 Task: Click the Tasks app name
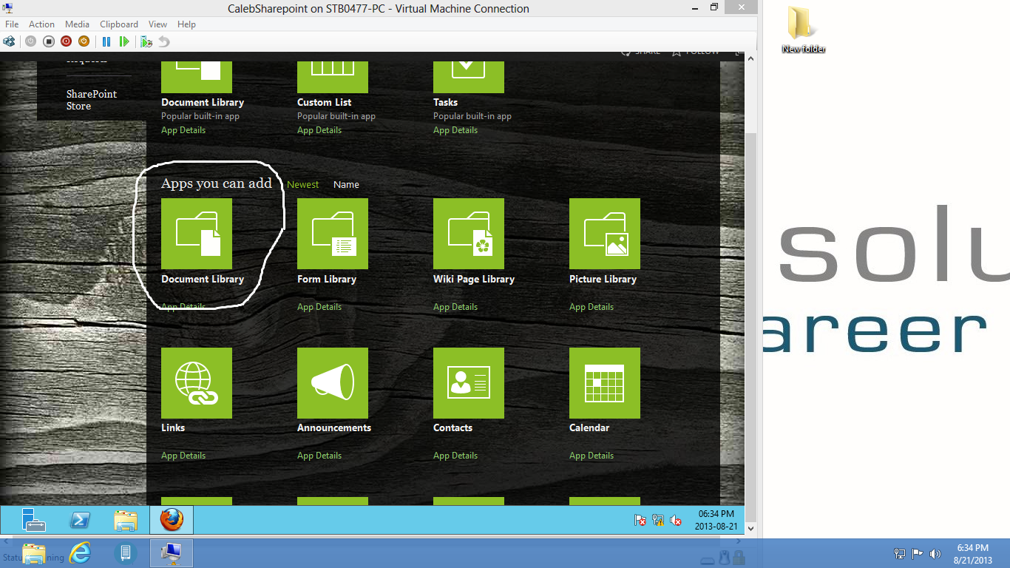point(445,102)
